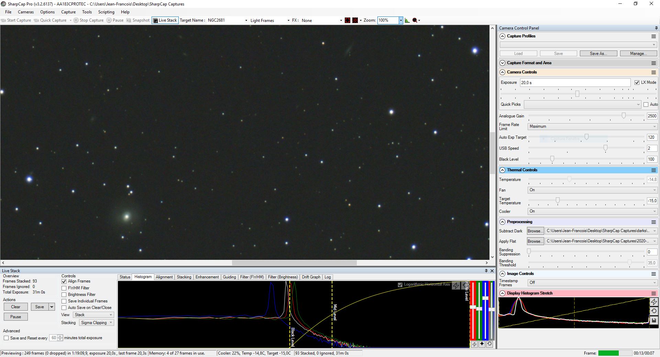The width and height of the screenshot is (660, 357).
Task: Click the Manage profiles button
Action: tap(639, 54)
